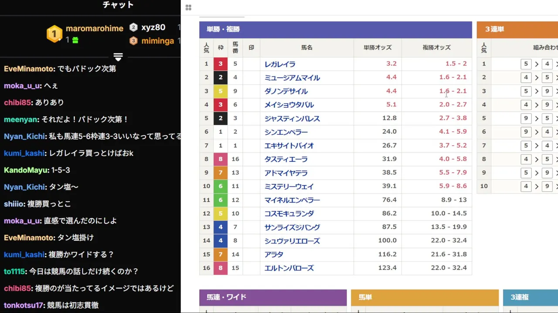Viewport: 558px width, 313px height.
Task: Click the gold rank 1 badge beside maromarohime
Action: tap(54, 33)
